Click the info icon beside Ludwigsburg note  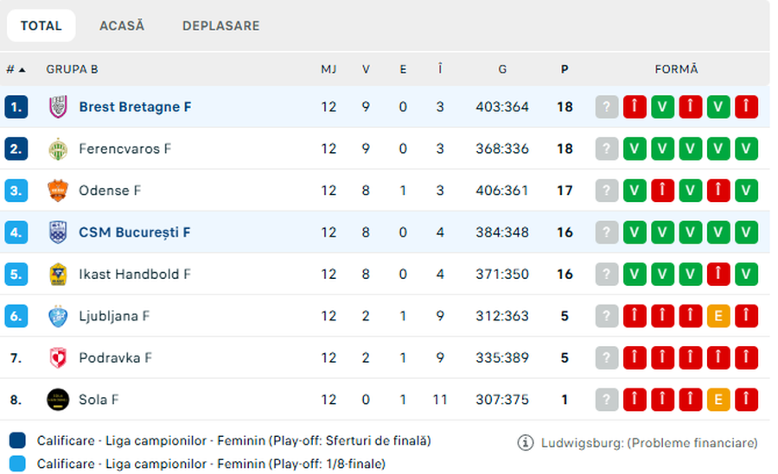pyautogui.click(x=526, y=443)
